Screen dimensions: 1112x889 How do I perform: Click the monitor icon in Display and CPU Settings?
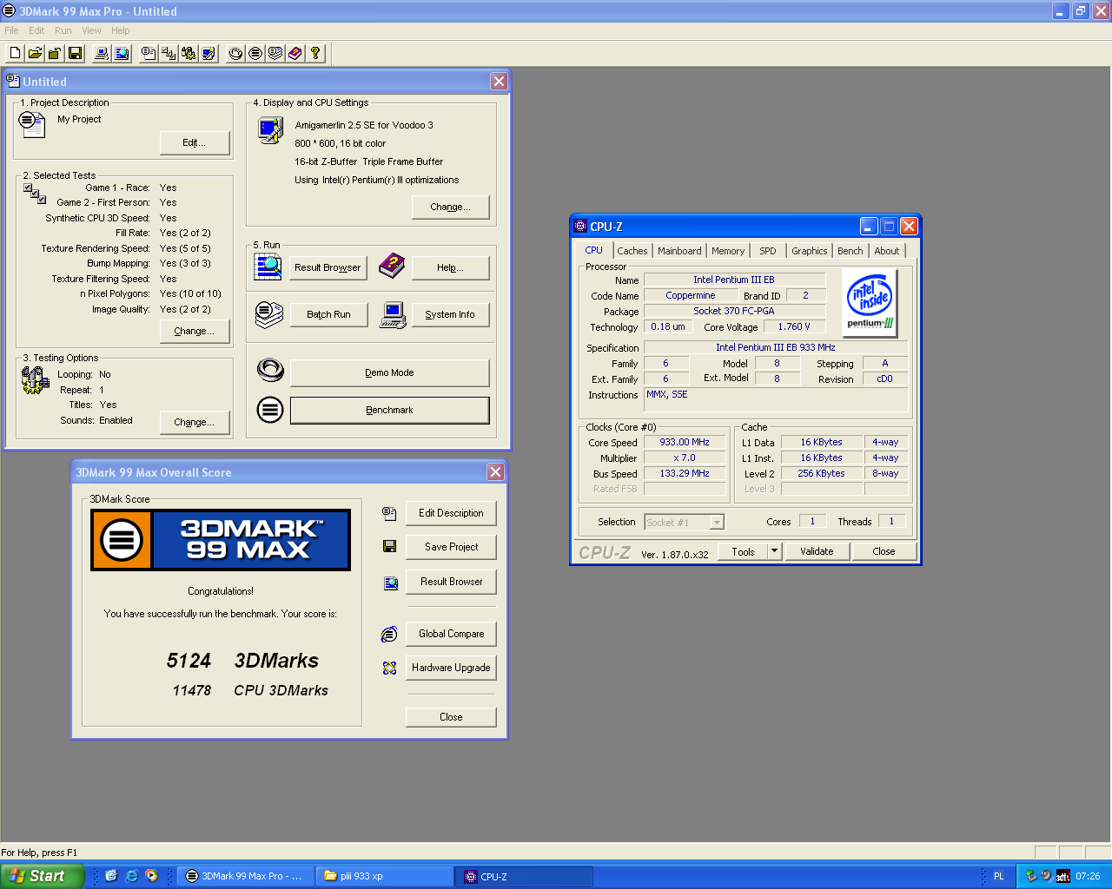click(270, 130)
